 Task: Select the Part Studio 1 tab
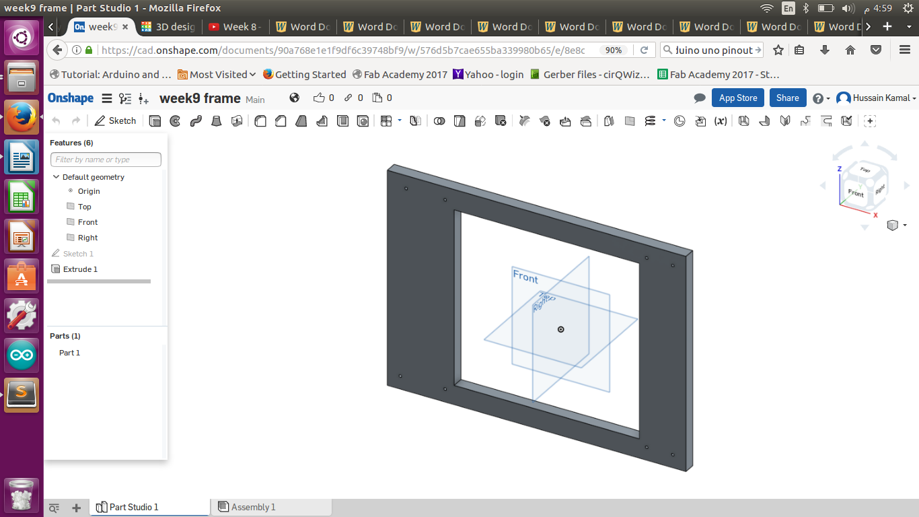point(133,507)
